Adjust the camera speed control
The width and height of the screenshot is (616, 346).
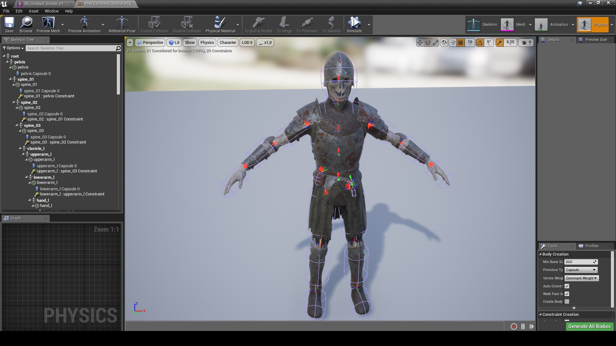[526, 42]
